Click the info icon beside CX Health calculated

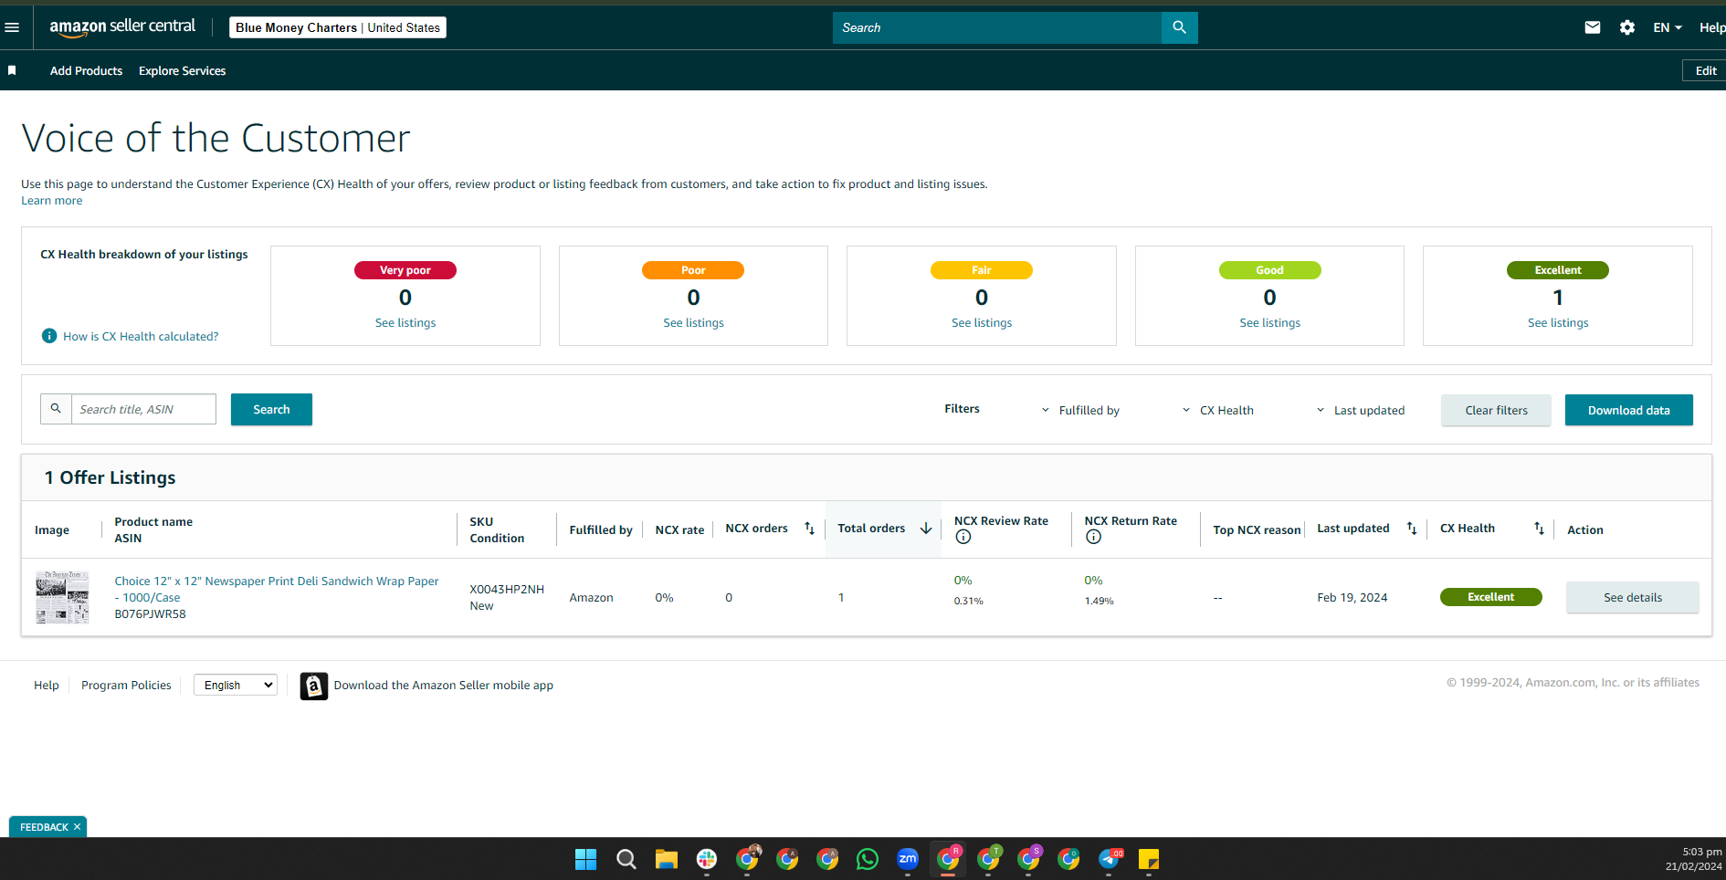click(49, 336)
